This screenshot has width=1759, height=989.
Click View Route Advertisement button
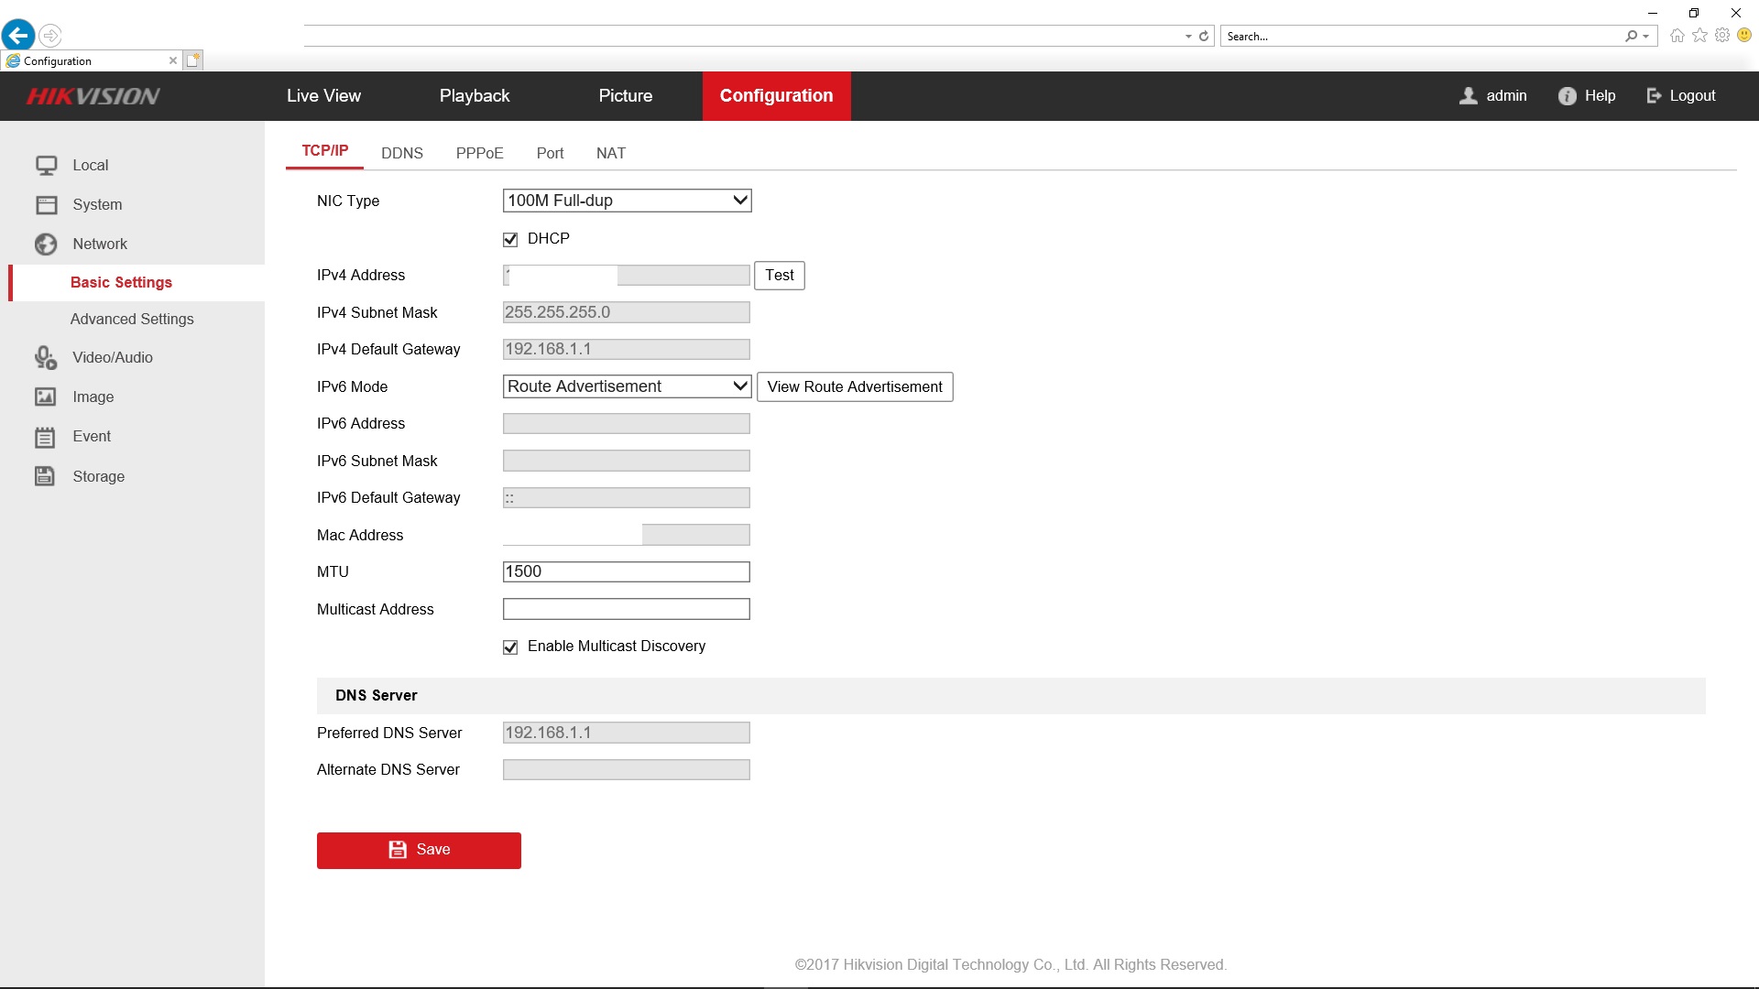coord(854,386)
